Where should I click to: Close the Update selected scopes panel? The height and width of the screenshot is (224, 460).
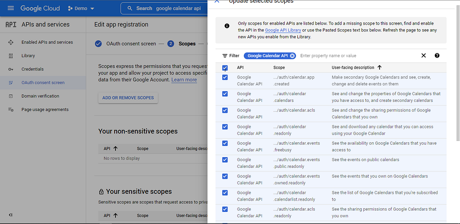tap(217, 2)
